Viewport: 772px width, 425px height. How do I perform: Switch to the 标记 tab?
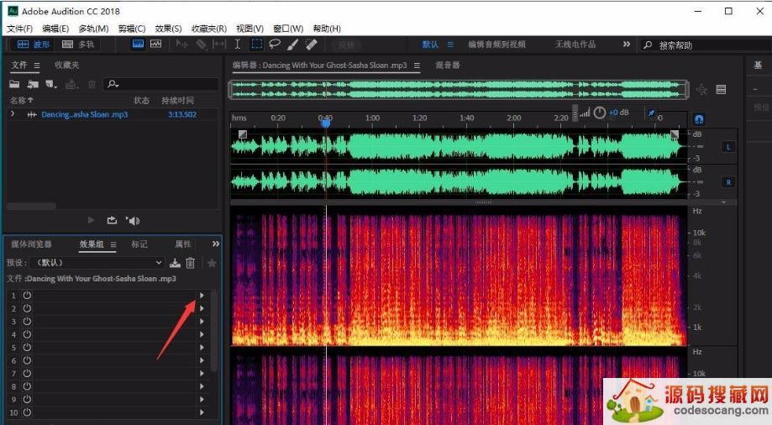[x=139, y=244]
